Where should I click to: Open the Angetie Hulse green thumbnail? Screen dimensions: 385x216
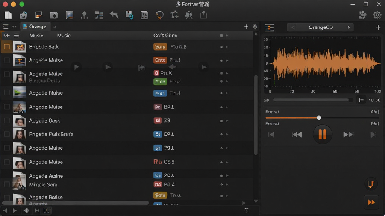pyautogui.click(x=20, y=93)
